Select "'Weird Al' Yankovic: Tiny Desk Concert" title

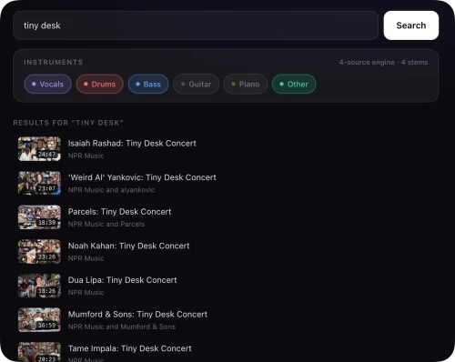tap(142, 177)
